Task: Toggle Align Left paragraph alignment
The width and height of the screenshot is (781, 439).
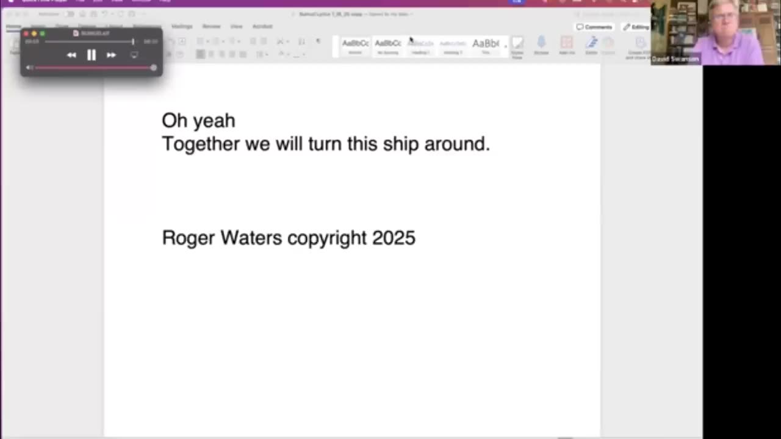Action: (x=200, y=54)
